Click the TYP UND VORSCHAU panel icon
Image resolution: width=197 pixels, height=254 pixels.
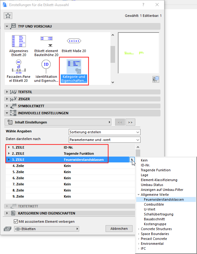click(13, 26)
